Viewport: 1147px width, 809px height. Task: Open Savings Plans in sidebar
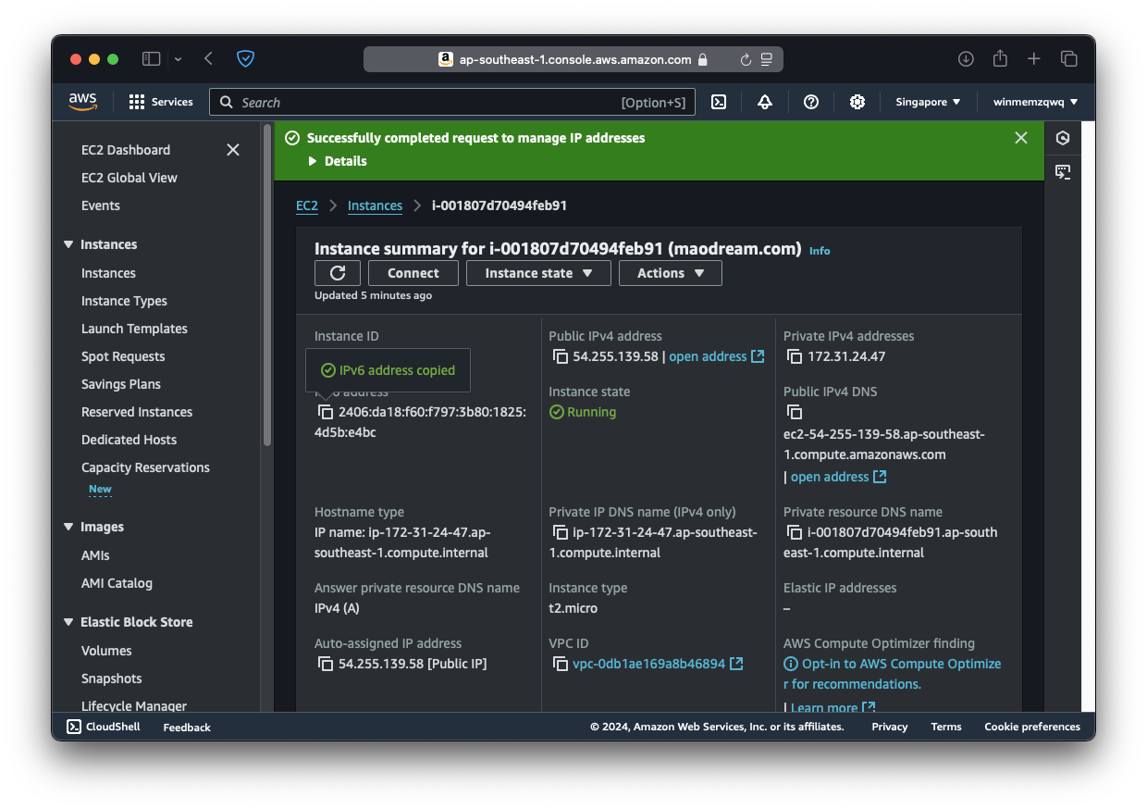click(x=121, y=384)
